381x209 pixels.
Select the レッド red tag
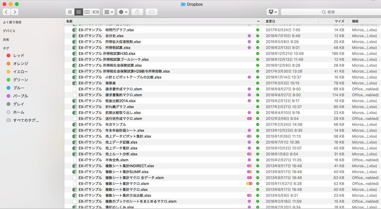pyautogui.click(x=16, y=55)
